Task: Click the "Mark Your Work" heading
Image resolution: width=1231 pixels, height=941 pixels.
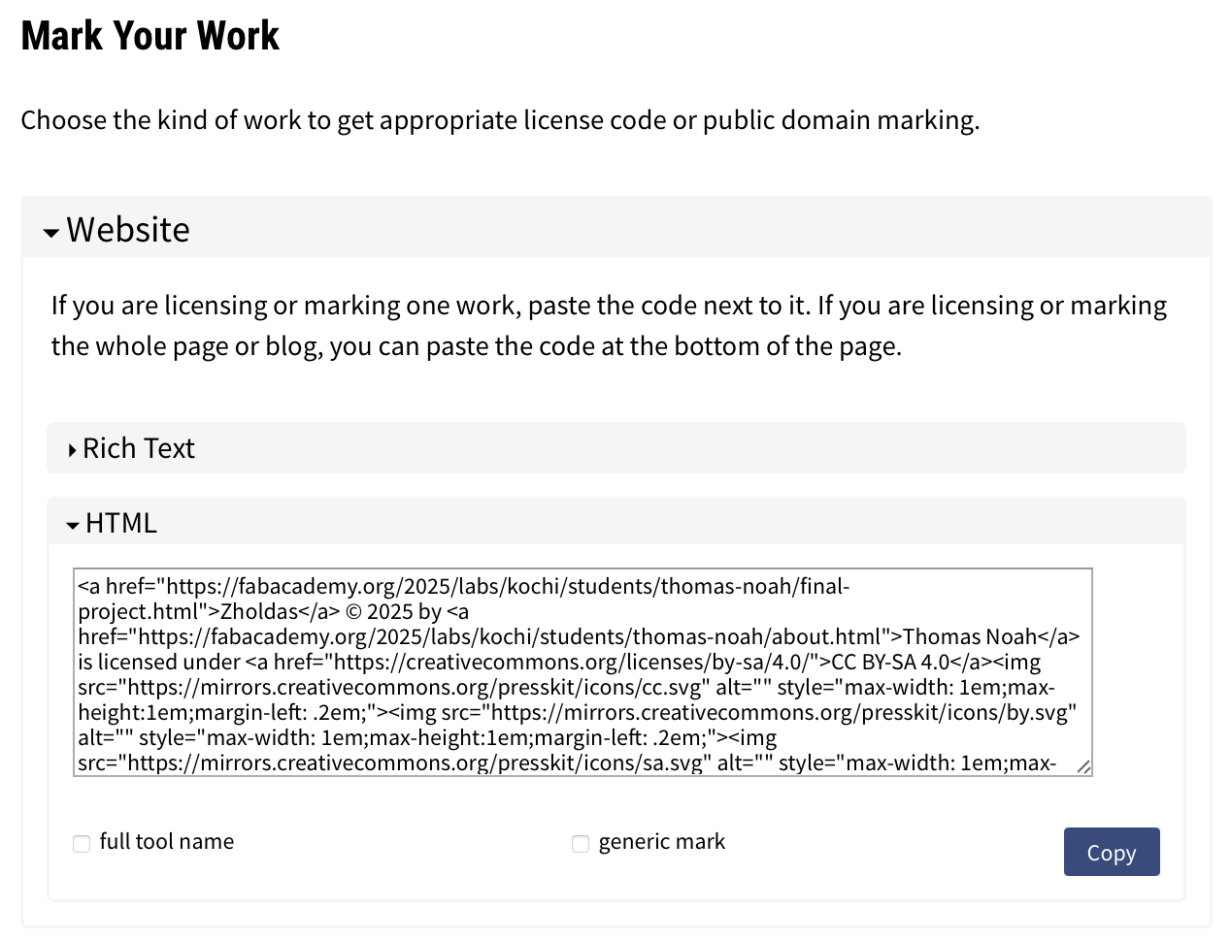Action: point(150,36)
